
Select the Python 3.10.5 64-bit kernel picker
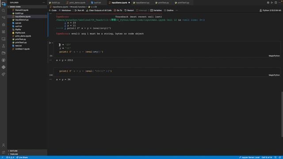tap(270, 11)
